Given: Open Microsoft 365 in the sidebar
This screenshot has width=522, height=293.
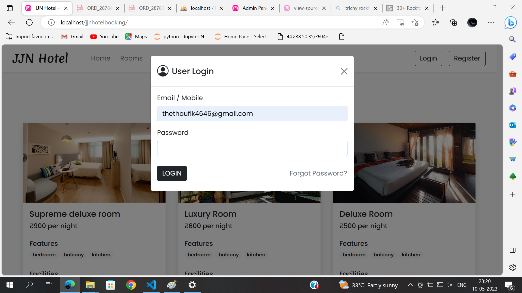Looking at the screenshot, I should tap(513, 108).
